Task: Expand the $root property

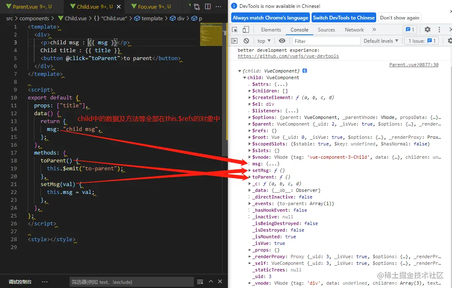Action: pyautogui.click(x=250, y=137)
